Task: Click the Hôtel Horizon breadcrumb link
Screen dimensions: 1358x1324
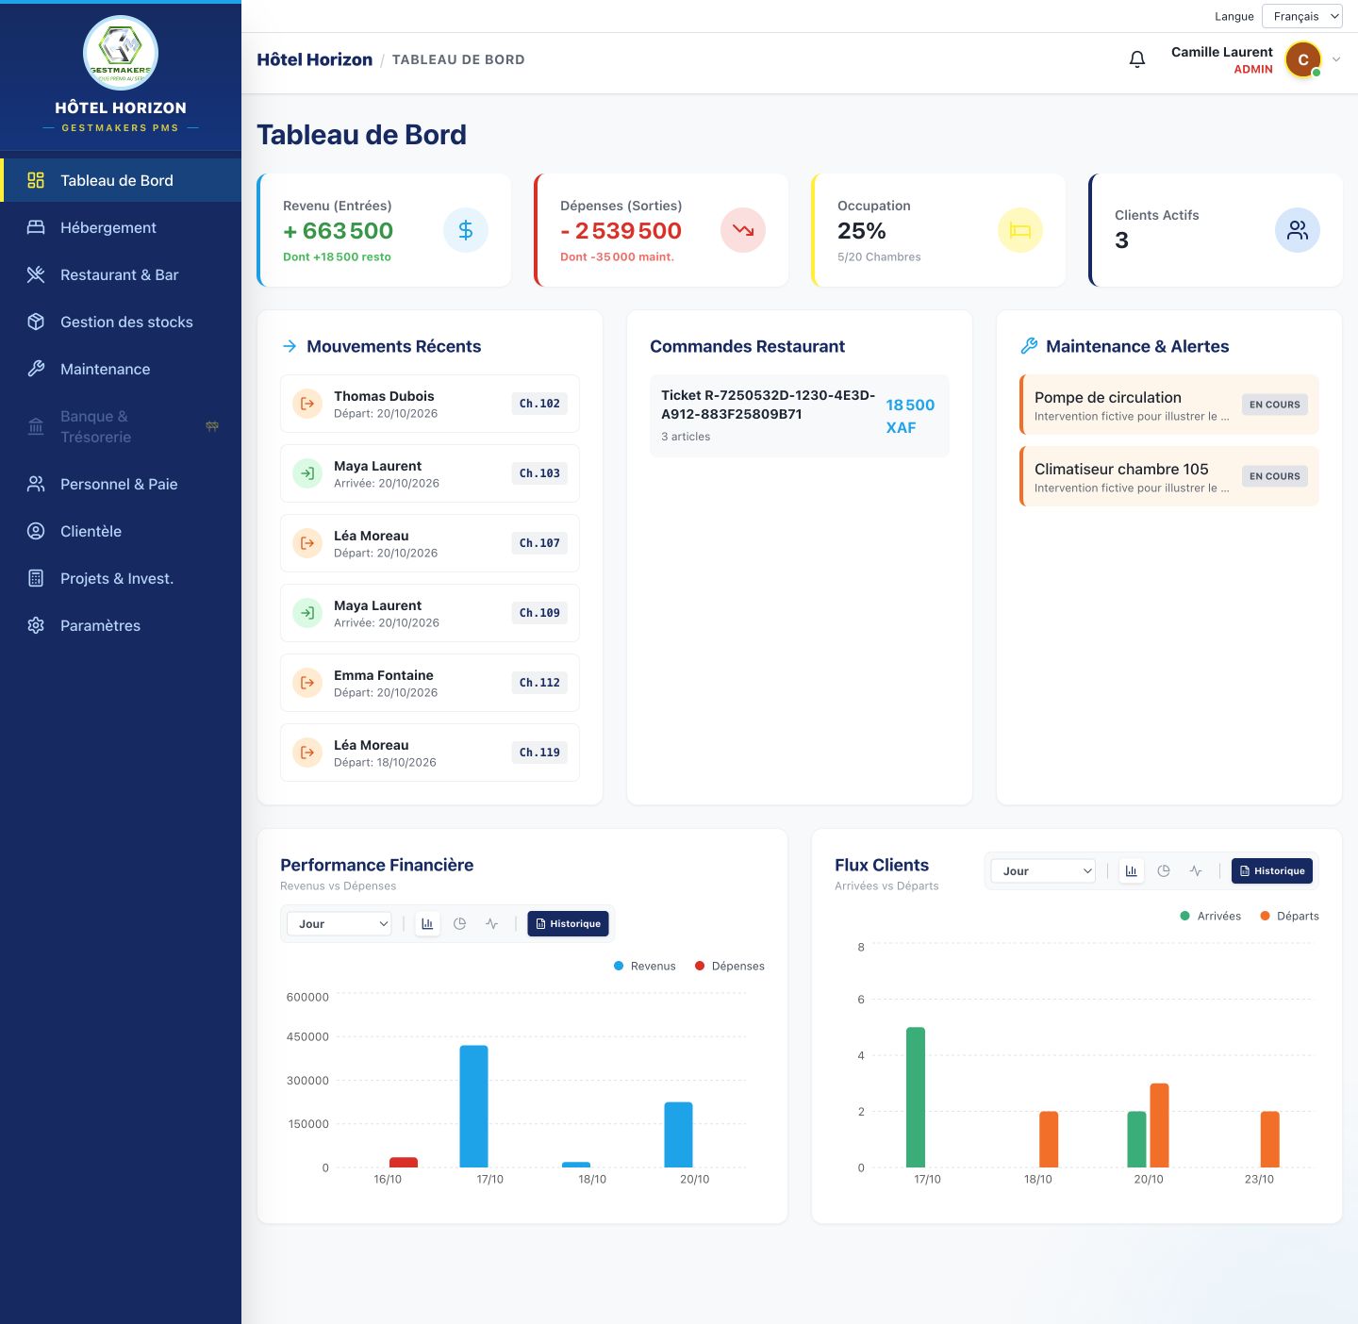Action: tap(315, 59)
